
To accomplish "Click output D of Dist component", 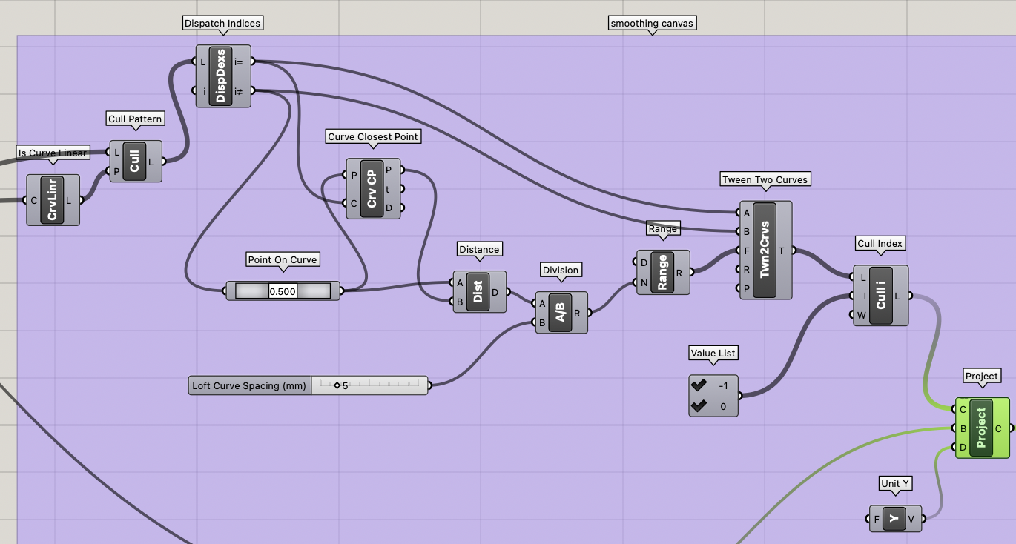I will click(x=495, y=292).
